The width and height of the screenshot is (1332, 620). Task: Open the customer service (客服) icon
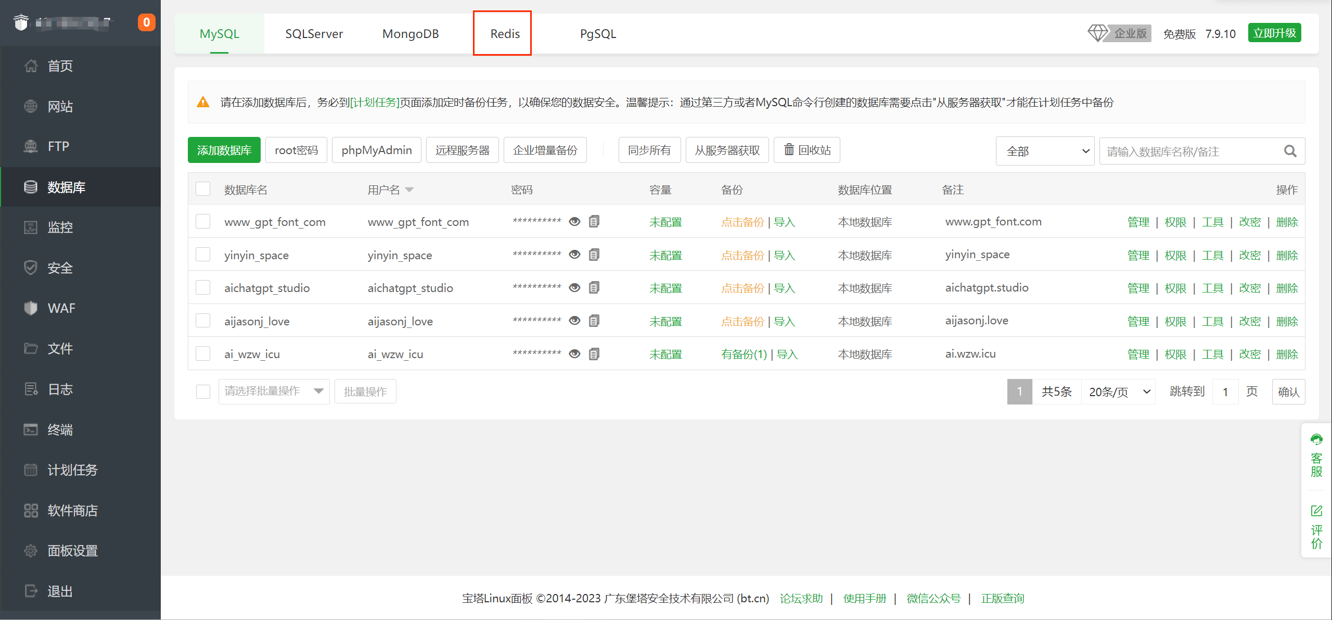(x=1316, y=440)
